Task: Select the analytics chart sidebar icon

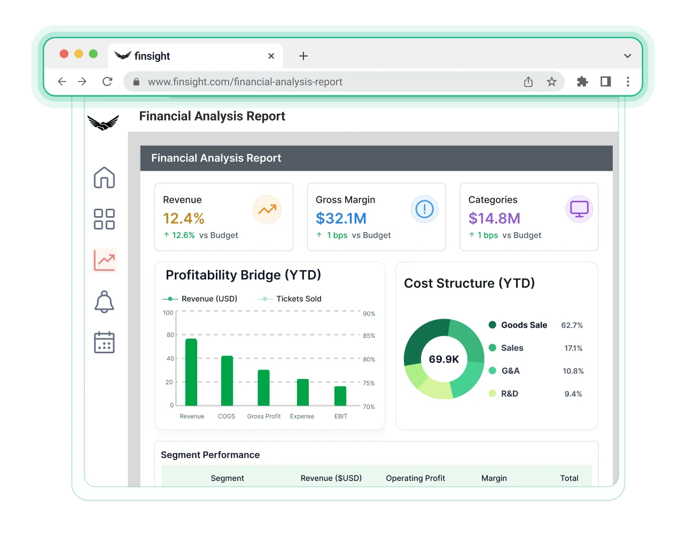Action: click(105, 260)
